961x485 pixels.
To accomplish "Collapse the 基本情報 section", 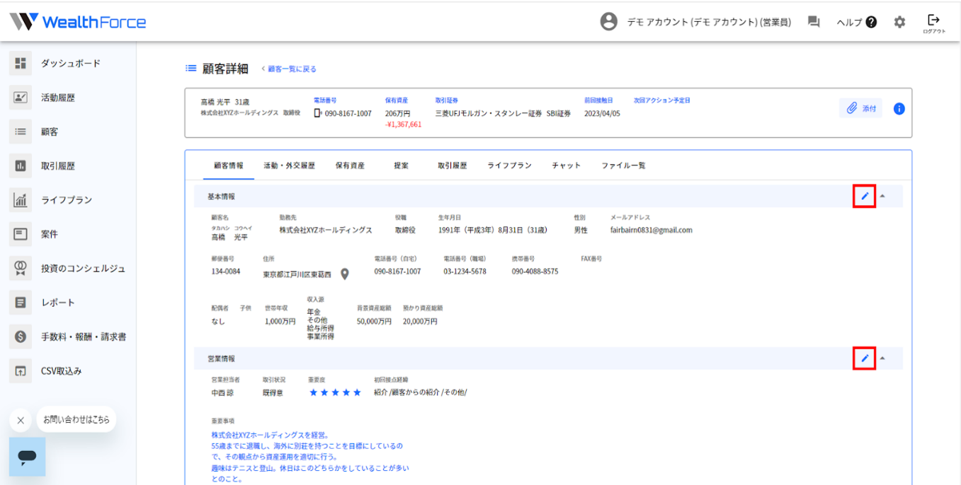I will coord(882,196).
